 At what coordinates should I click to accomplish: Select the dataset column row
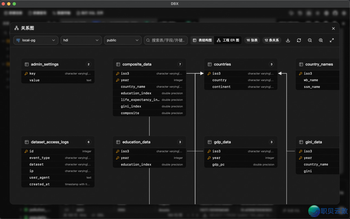coord(58,164)
